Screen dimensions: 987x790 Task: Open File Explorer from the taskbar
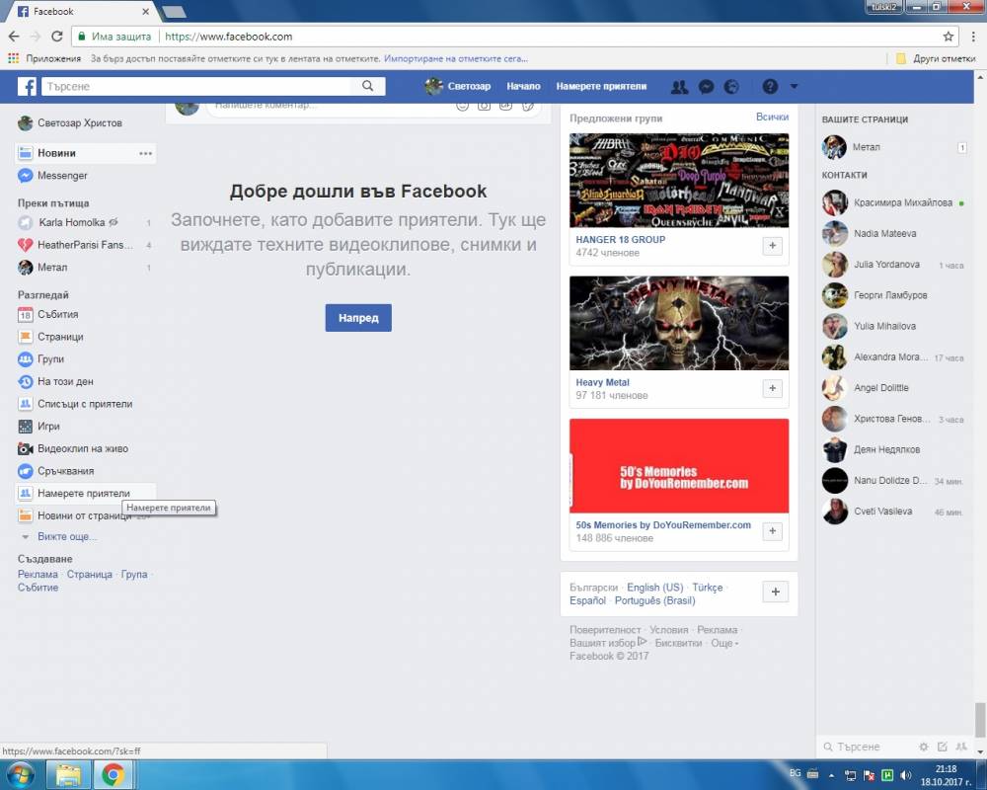coord(68,775)
